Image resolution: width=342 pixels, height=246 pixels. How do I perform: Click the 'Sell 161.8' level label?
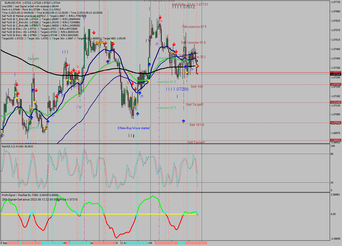click(x=197, y=125)
